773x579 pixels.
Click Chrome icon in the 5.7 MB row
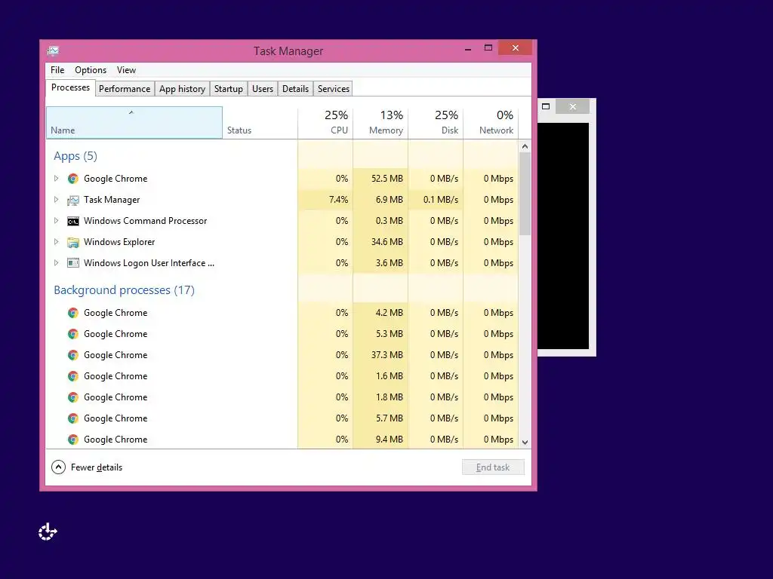point(73,418)
